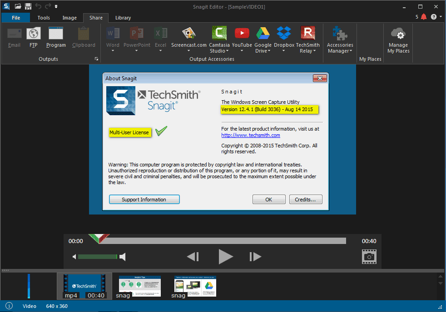446x312 pixels.
Task: Click the red-green playhead marker
Action: pos(99,239)
